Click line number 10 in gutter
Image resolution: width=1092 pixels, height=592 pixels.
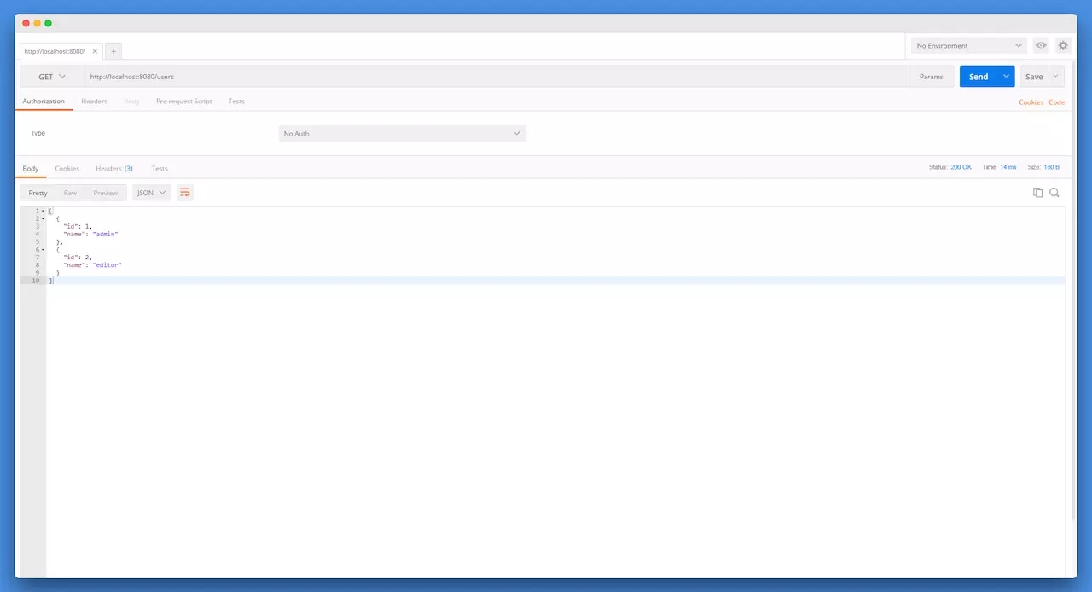click(x=35, y=280)
